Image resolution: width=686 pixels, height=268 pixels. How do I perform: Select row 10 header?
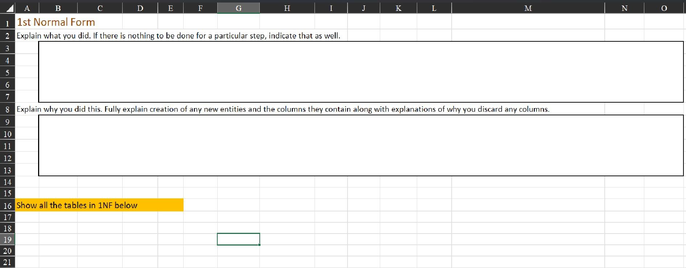(7, 134)
